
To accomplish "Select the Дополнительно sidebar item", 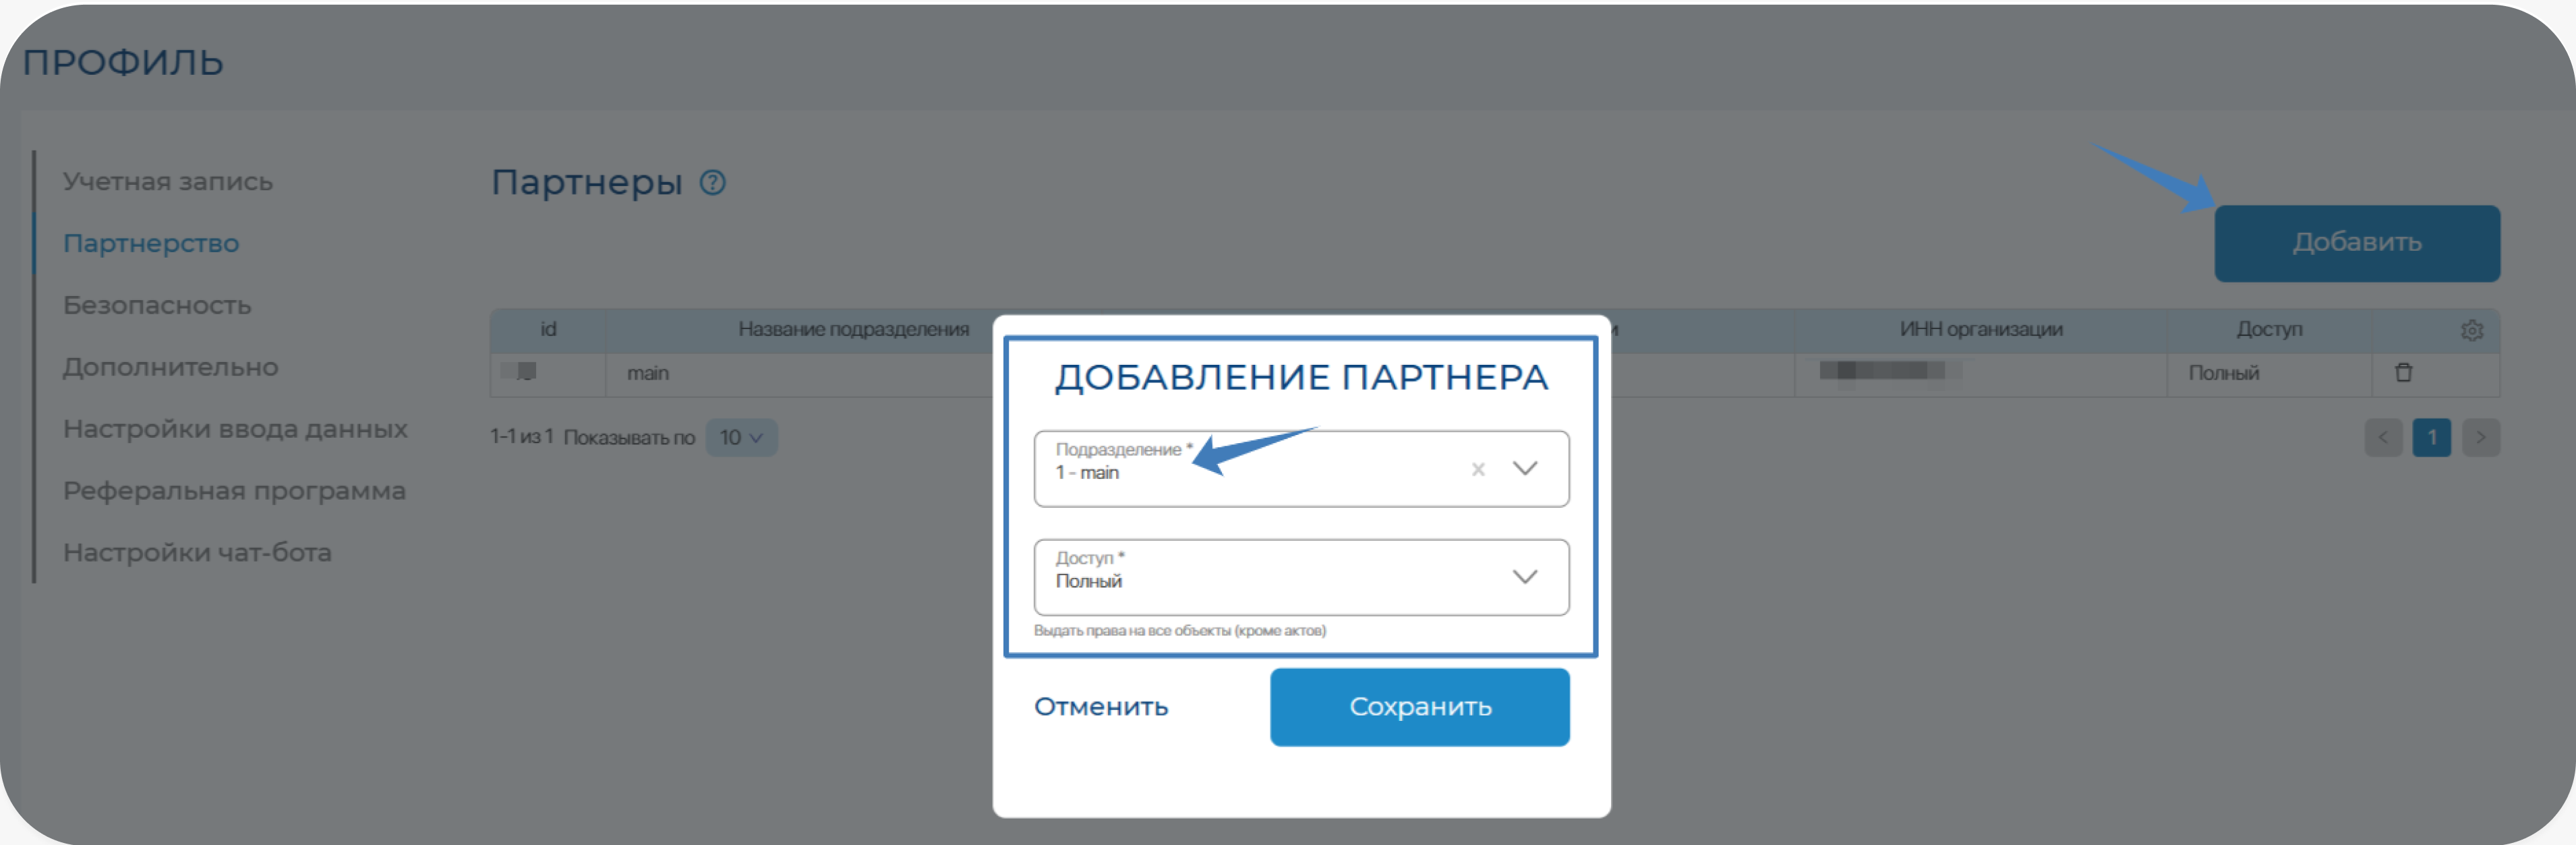I will point(170,368).
